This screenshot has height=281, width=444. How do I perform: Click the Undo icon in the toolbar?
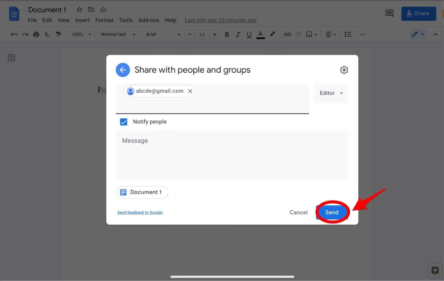(x=14, y=34)
